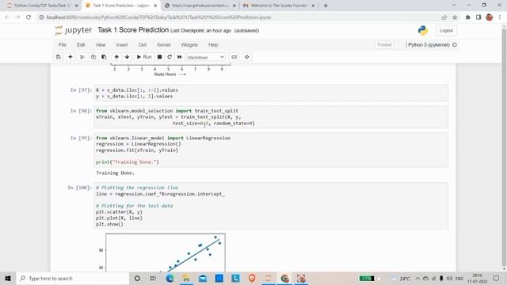Open the File menu
Image resolution: width=507 pixels, height=285 pixels.
pyautogui.click(x=63, y=44)
